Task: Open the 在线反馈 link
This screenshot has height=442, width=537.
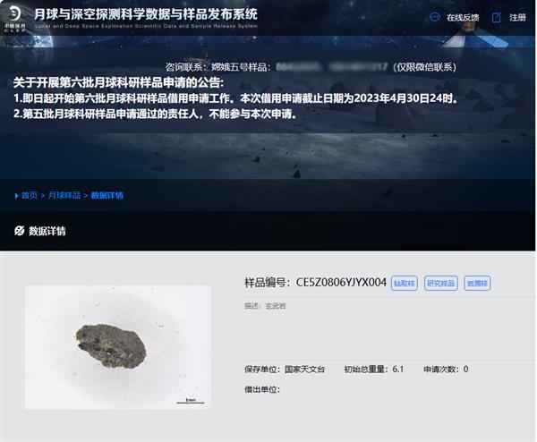Action: (x=463, y=18)
